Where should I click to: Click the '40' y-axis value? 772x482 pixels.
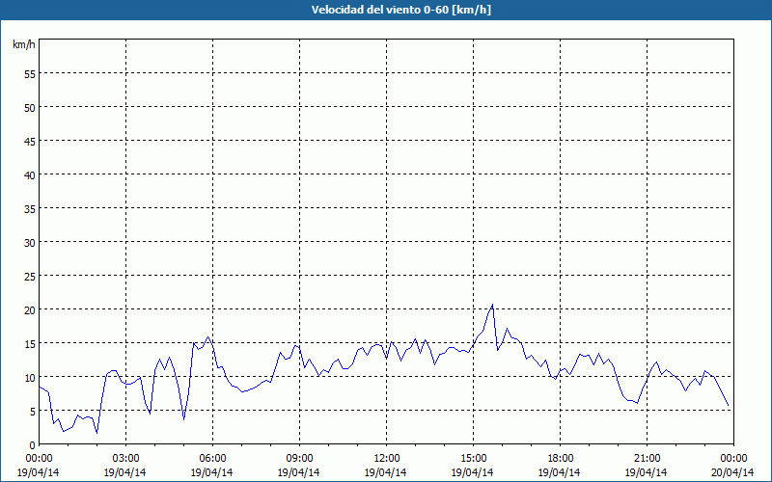[x=30, y=174]
